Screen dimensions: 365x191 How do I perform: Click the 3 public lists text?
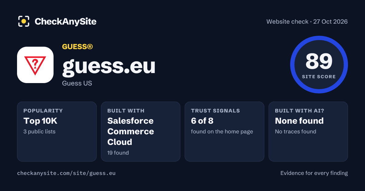(x=40, y=132)
